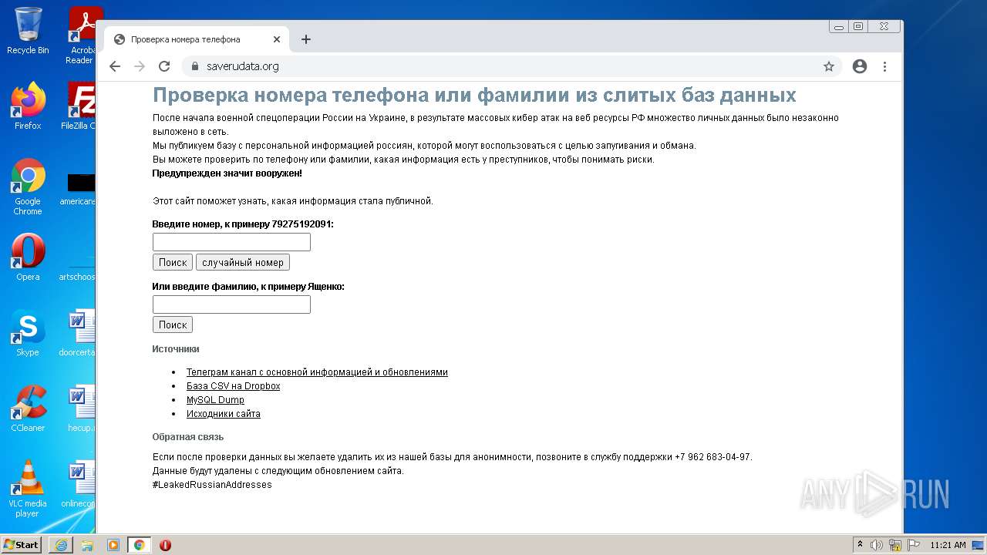Image resolution: width=987 pixels, height=555 pixels.
Task: Show hidden tray icons arrow
Action: coord(861,545)
